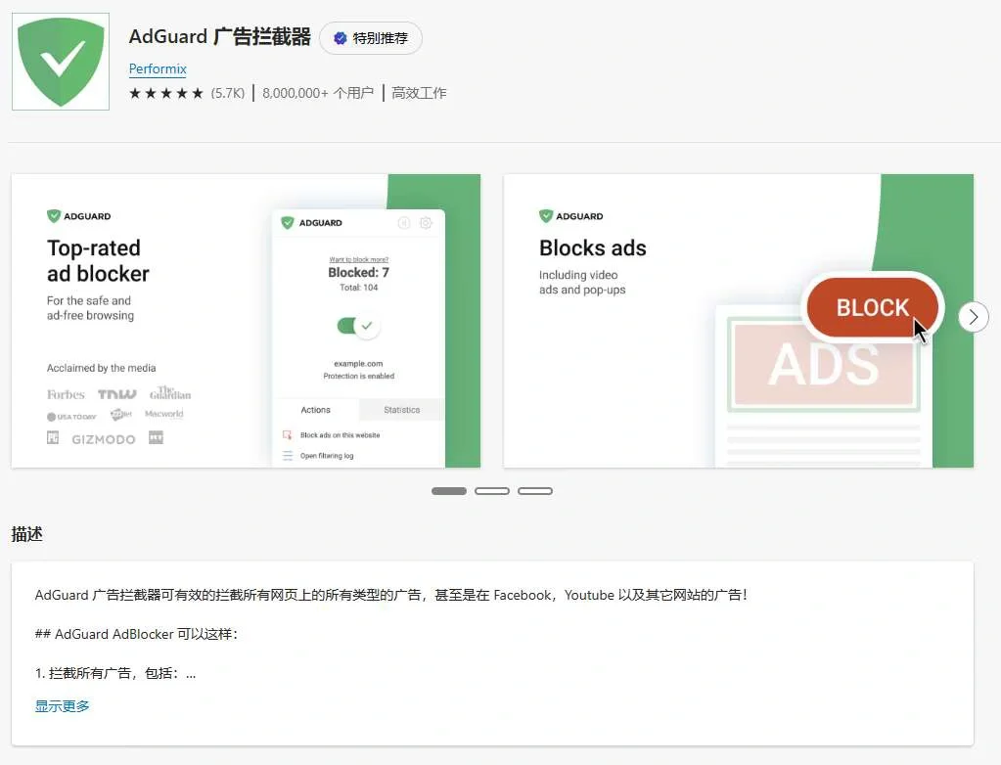Screen dimensions: 1001x765
Task: Switch to the Statistics tab in popup
Action: click(401, 410)
